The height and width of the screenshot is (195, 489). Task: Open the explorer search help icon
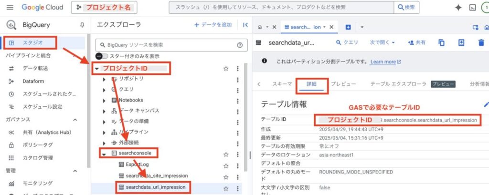click(240, 45)
